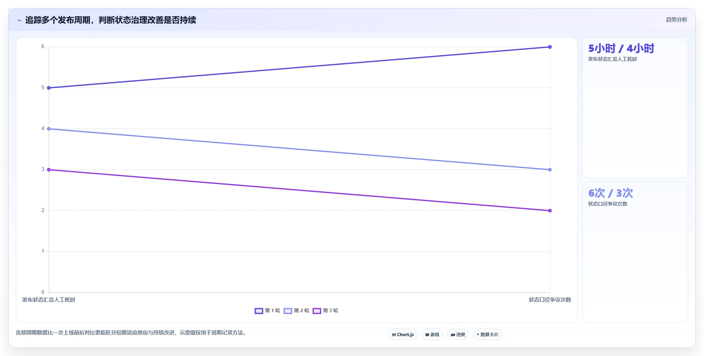The width and height of the screenshot is (704, 356).
Task: Select the 表格 tag chip
Action: tap(432, 335)
